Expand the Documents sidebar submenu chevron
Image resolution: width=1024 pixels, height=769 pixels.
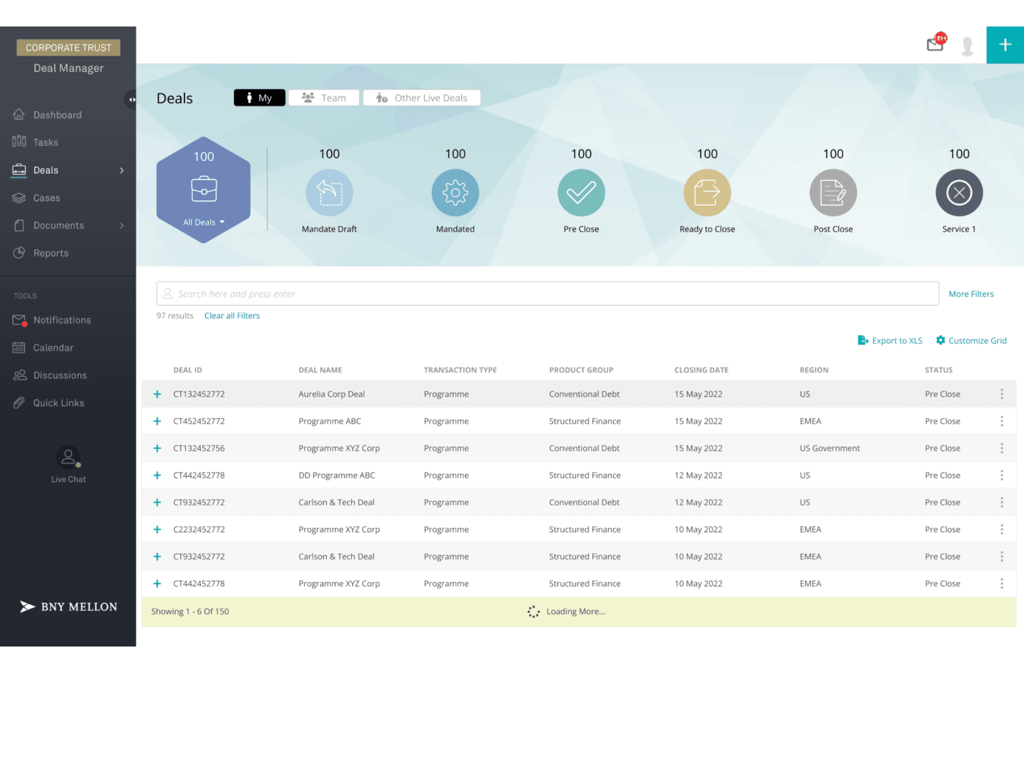(x=122, y=226)
